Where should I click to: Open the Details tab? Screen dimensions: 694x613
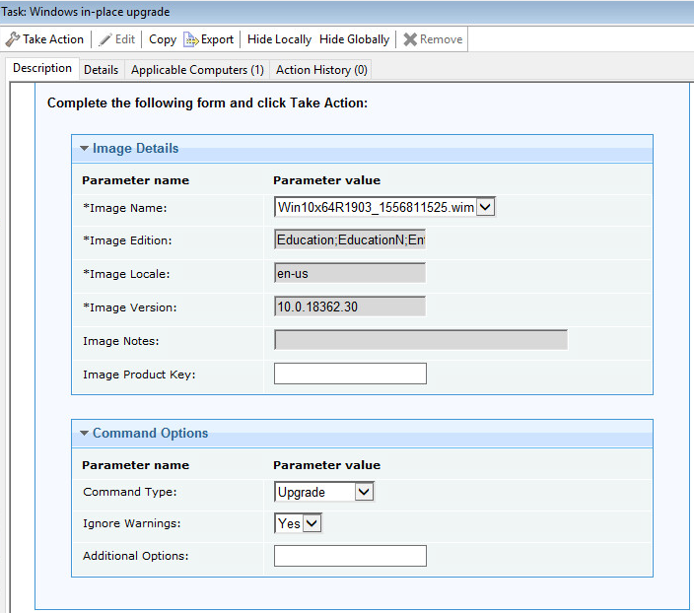(102, 70)
